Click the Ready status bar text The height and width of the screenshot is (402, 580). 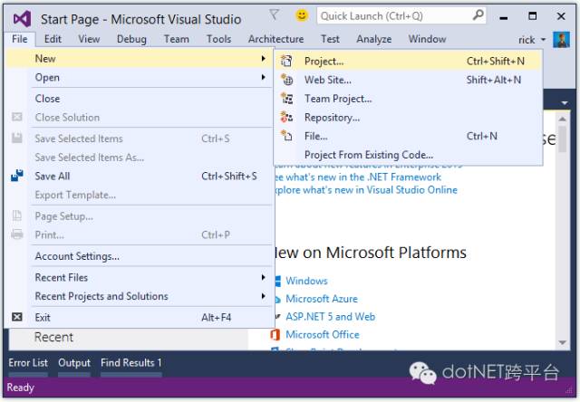20,388
